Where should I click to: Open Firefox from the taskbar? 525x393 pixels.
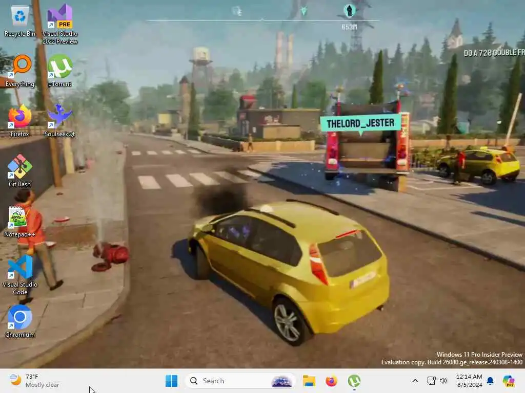click(x=331, y=381)
